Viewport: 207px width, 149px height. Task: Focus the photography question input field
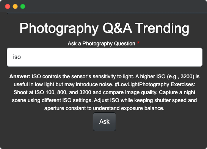tap(105, 57)
